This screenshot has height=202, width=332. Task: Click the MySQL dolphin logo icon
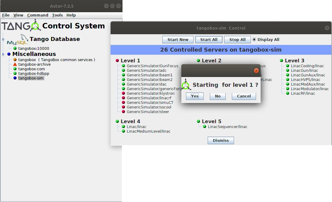click(x=18, y=39)
